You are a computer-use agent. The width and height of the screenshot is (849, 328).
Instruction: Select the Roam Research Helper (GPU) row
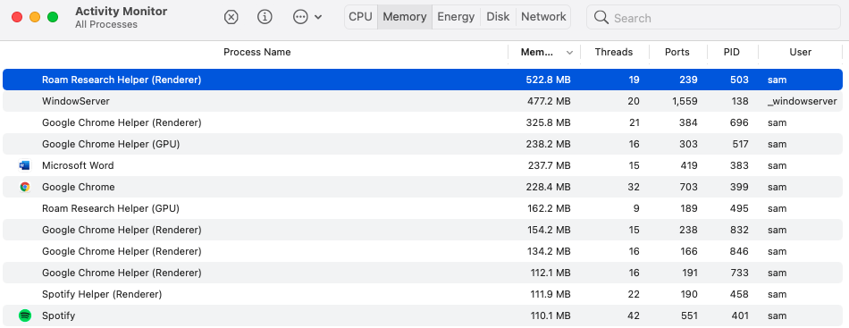point(423,208)
